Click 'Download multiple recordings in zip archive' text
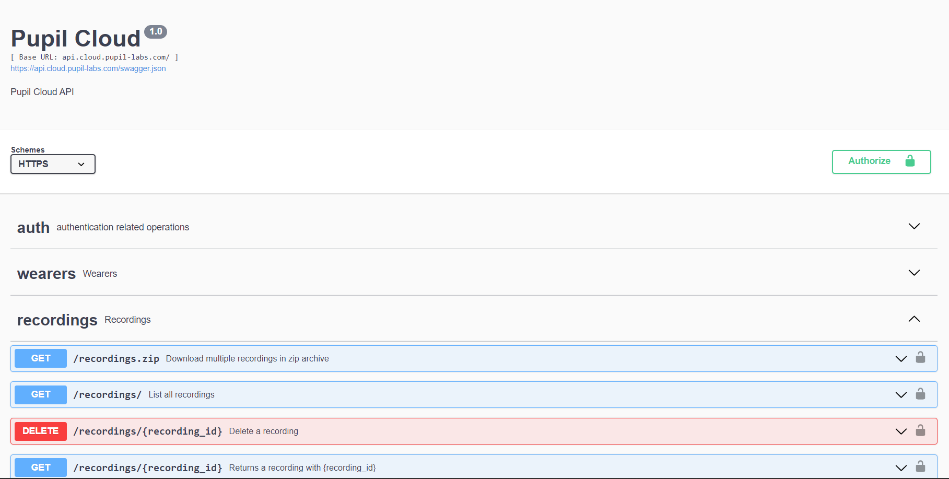The image size is (949, 479). click(x=248, y=358)
